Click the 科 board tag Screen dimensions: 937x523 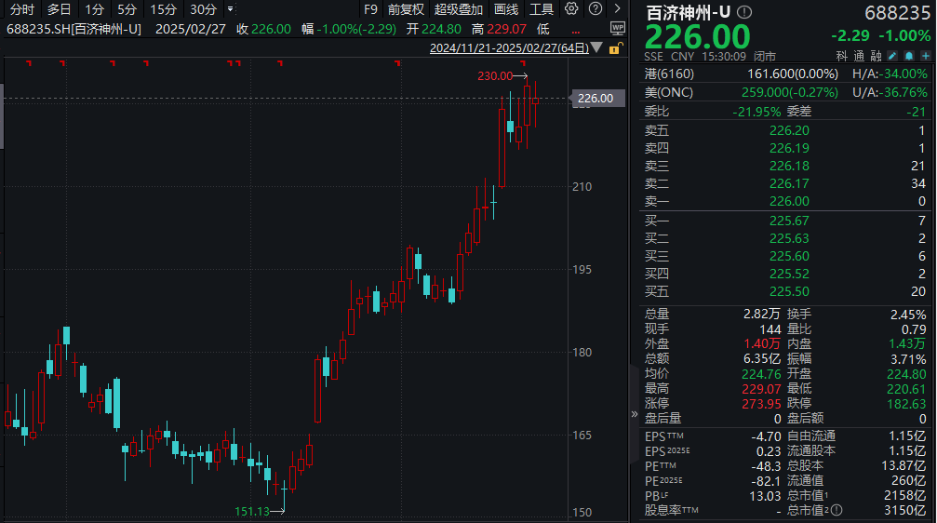pos(841,56)
